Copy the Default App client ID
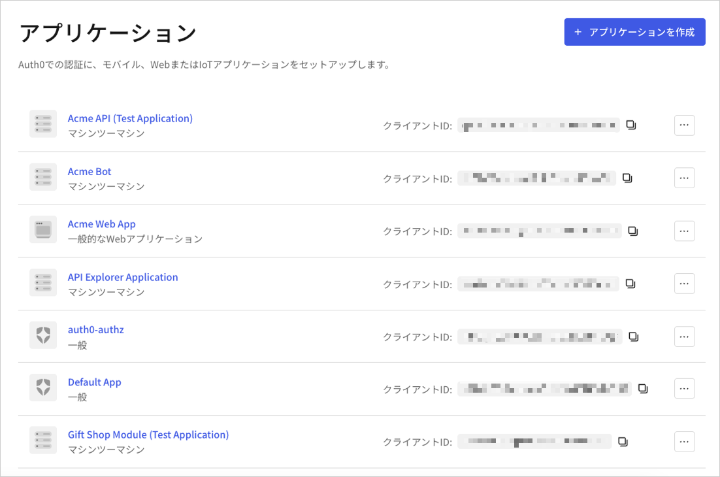Screen dimensions: 720x477 click(x=643, y=388)
